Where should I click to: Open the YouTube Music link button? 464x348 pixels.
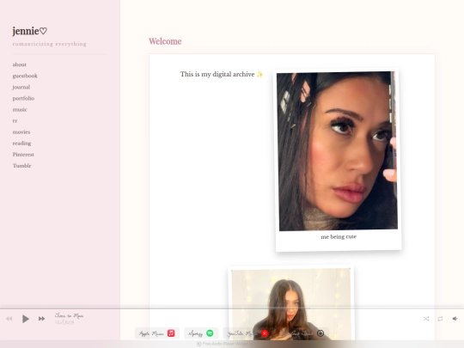pyautogui.click(x=247, y=333)
